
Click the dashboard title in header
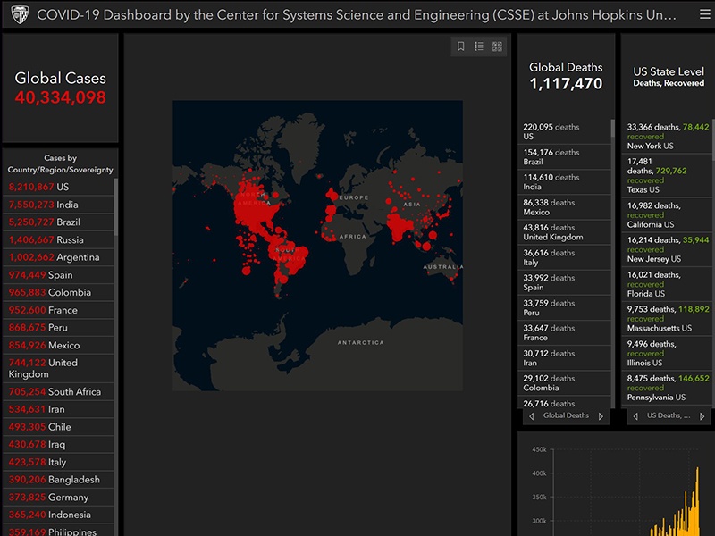[356, 15]
